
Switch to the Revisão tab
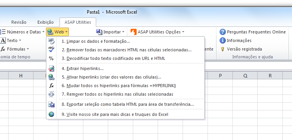(x=19, y=22)
